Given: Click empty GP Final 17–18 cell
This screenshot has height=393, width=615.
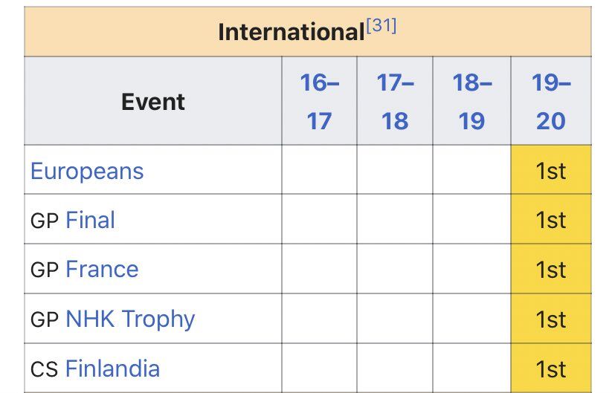Looking at the screenshot, I should tap(395, 219).
